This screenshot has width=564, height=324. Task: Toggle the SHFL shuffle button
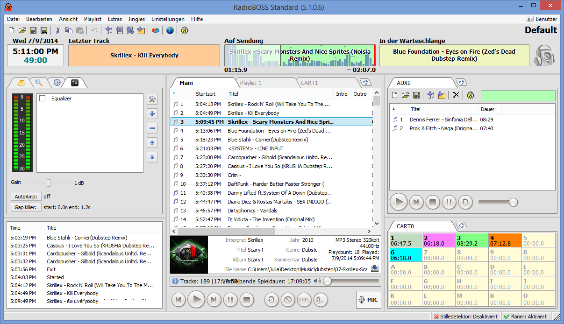(304, 299)
